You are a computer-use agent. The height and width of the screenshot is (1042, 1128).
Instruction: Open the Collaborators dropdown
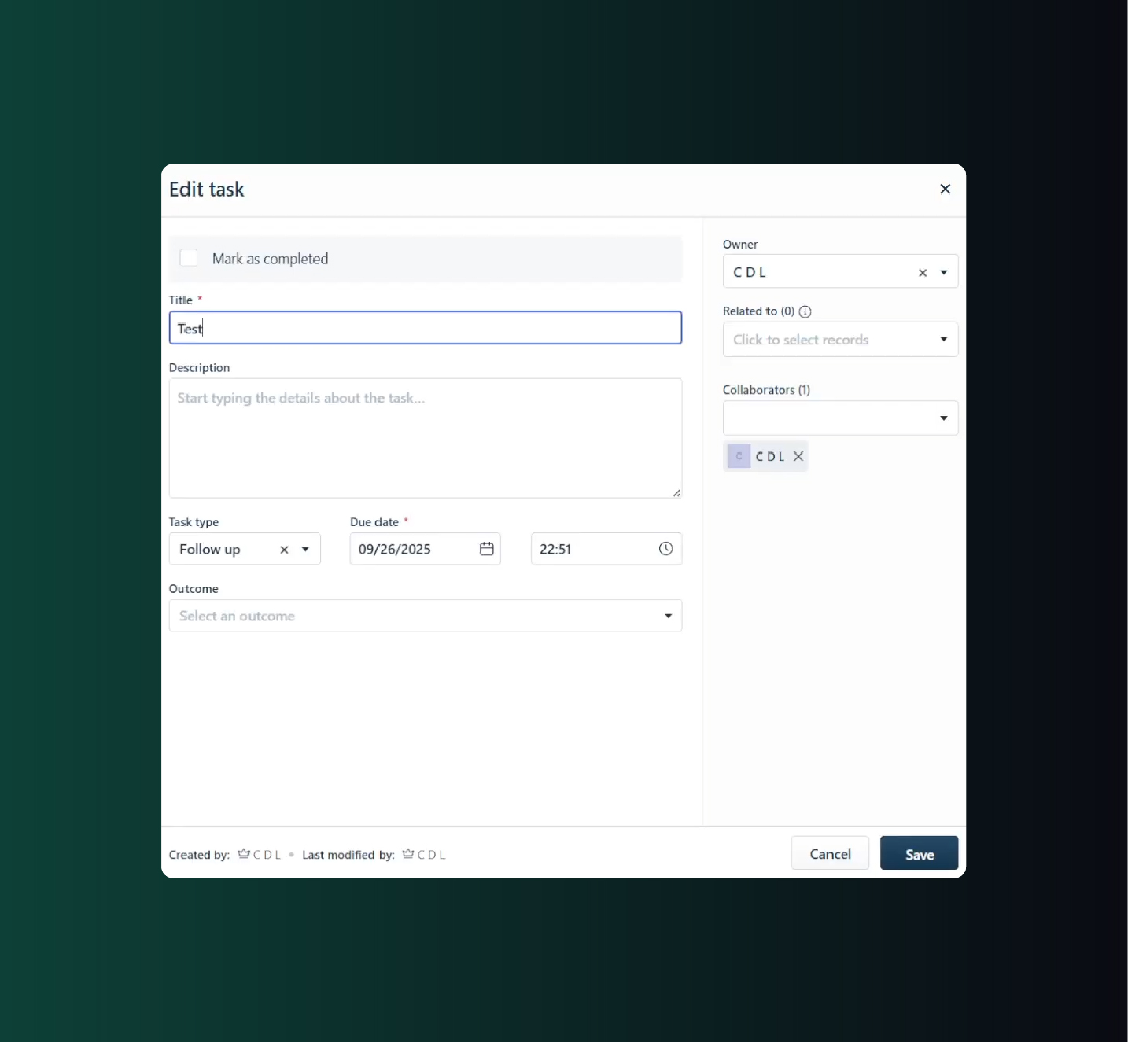[942, 418]
